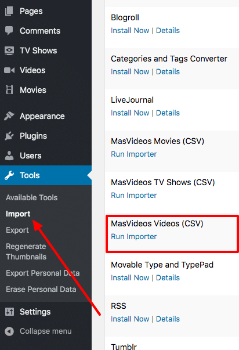239x350 pixels.
Task: Run the MasVideos Videos (CSV) importer
Action: click(x=133, y=237)
